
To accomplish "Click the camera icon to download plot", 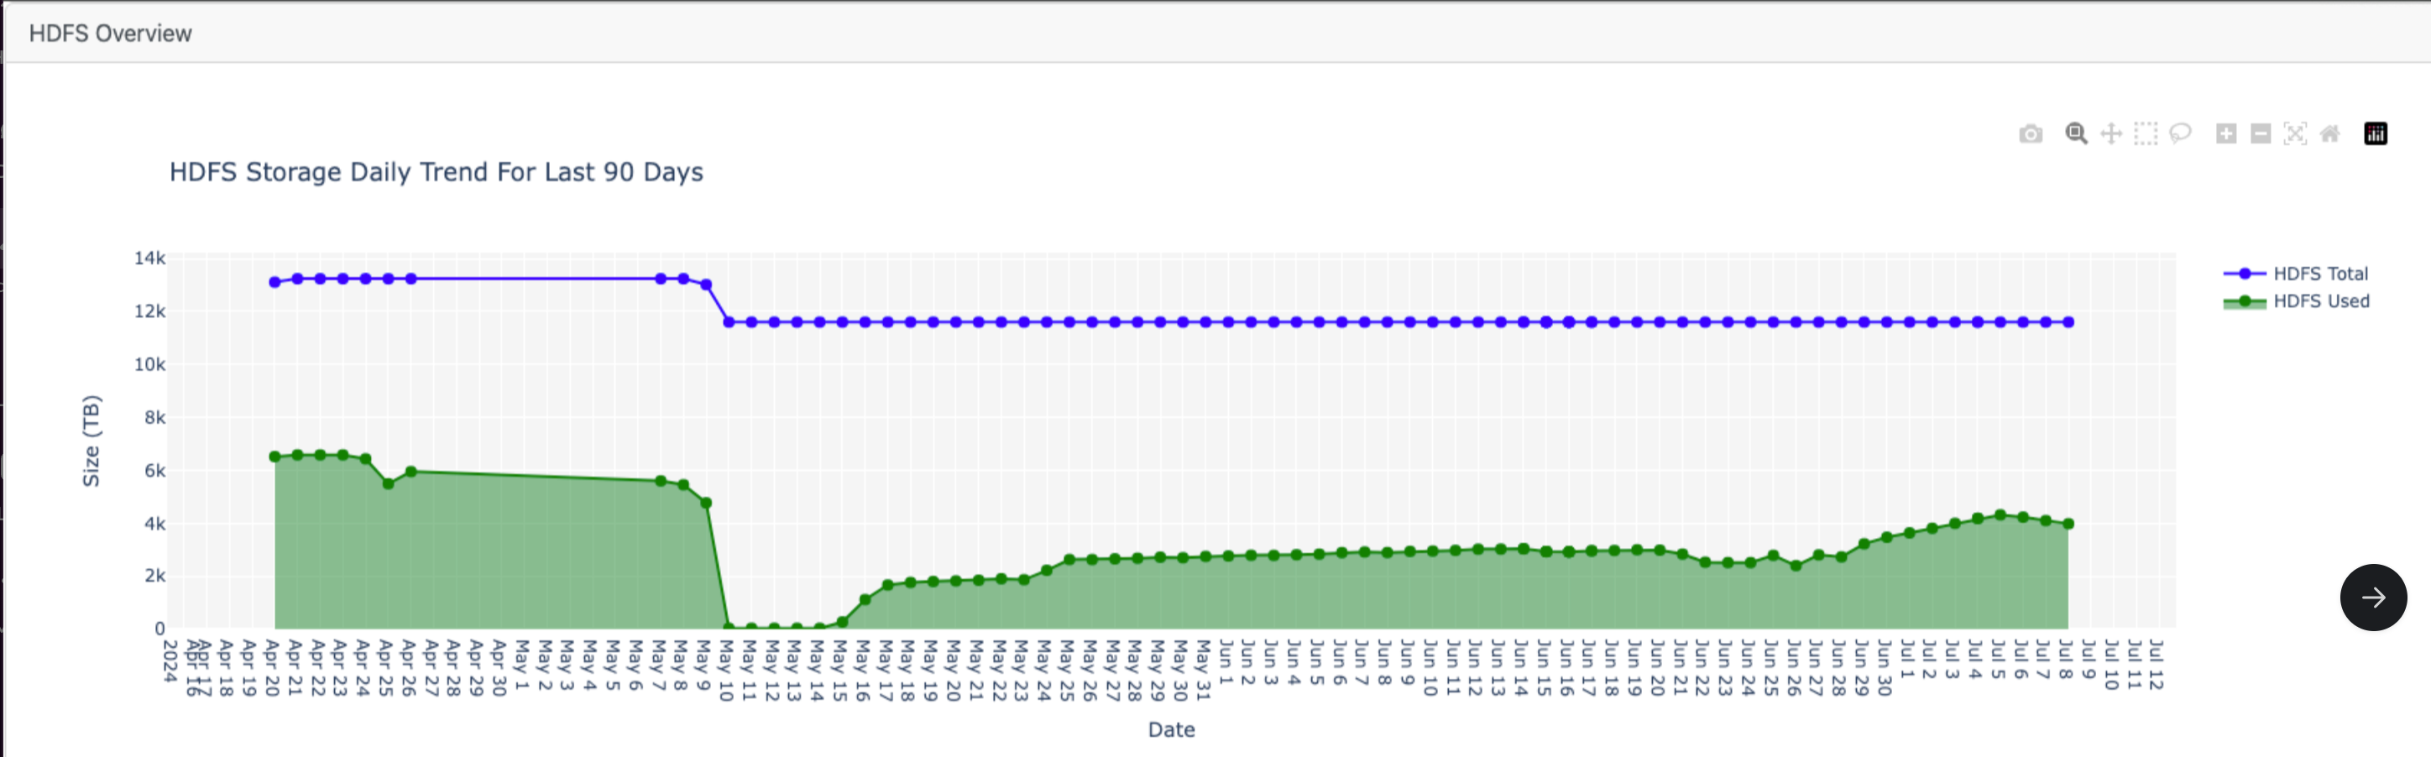I will point(2031,134).
